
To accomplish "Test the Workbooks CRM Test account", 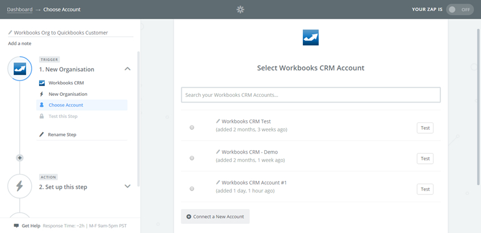I will tap(425, 128).
